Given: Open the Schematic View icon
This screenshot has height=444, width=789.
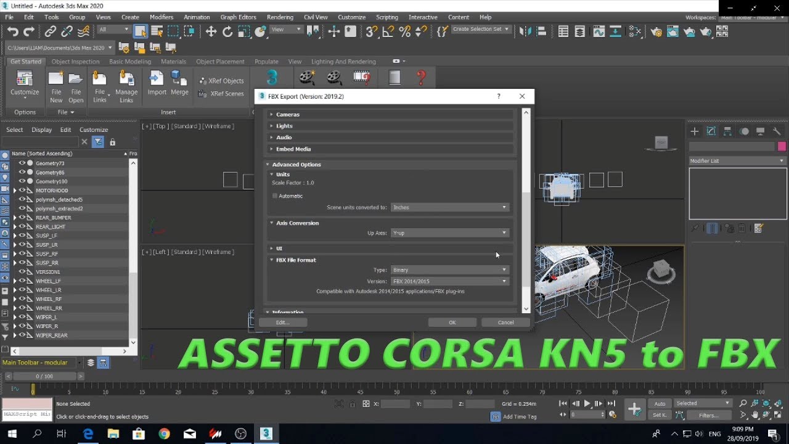Looking at the screenshot, I should tap(634, 31).
